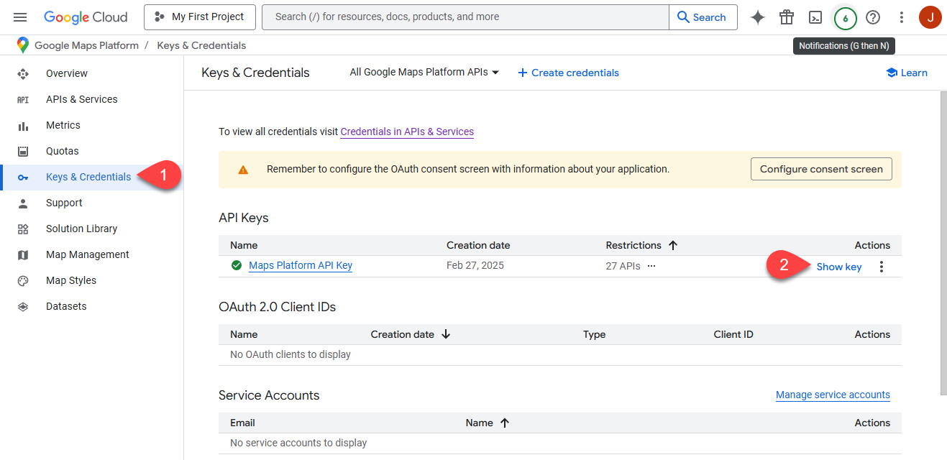Click the 27 APIs restrictions text

[x=623, y=265]
